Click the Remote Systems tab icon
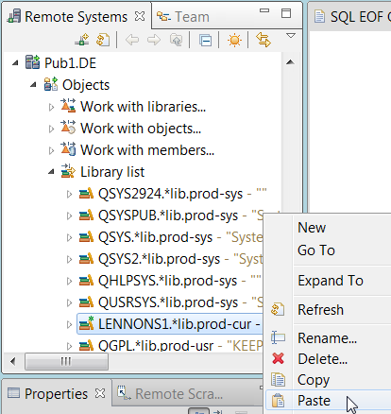The image size is (391, 414). click(14, 16)
